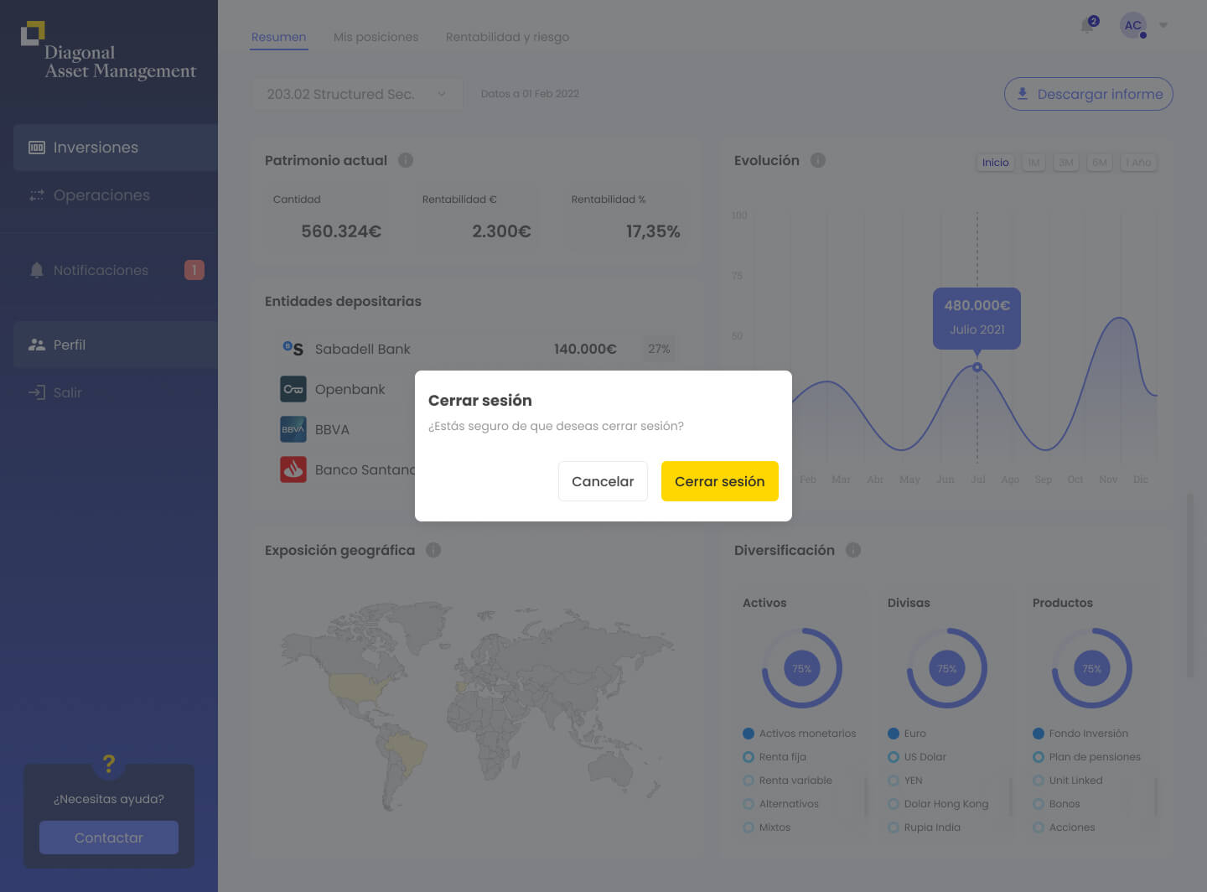Open the Rentabilidad y riesgo tab
This screenshot has height=892, width=1207.
click(x=507, y=37)
